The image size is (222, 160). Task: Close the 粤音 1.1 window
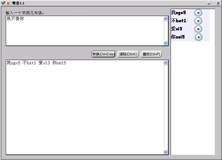[x=218, y=3]
